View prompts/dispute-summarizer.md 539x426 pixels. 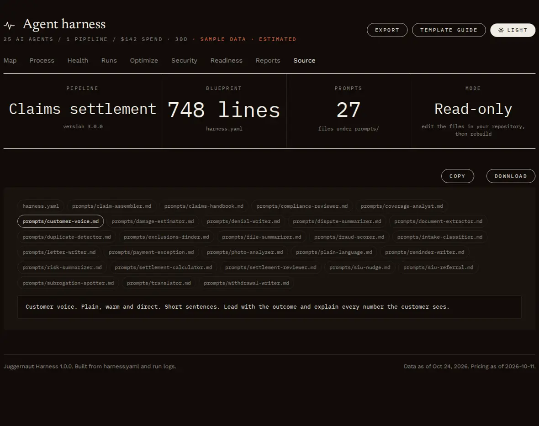[x=337, y=221]
